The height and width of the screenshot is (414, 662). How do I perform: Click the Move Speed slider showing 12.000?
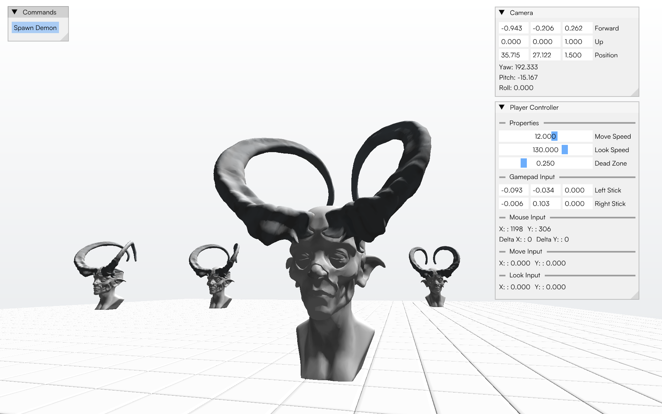(545, 136)
